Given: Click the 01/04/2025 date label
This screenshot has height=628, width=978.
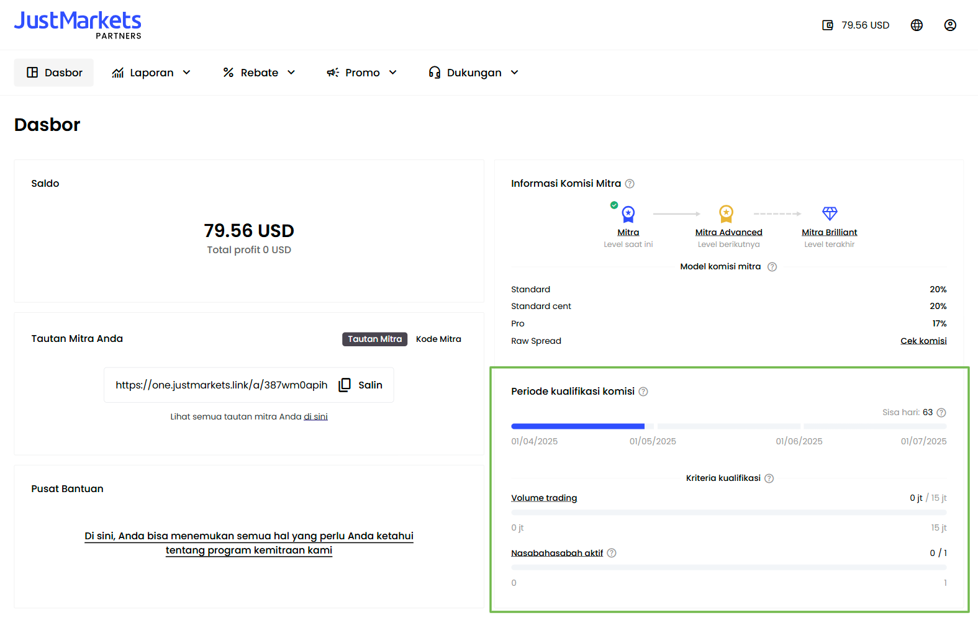Looking at the screenshot, I should pos(535,442).
